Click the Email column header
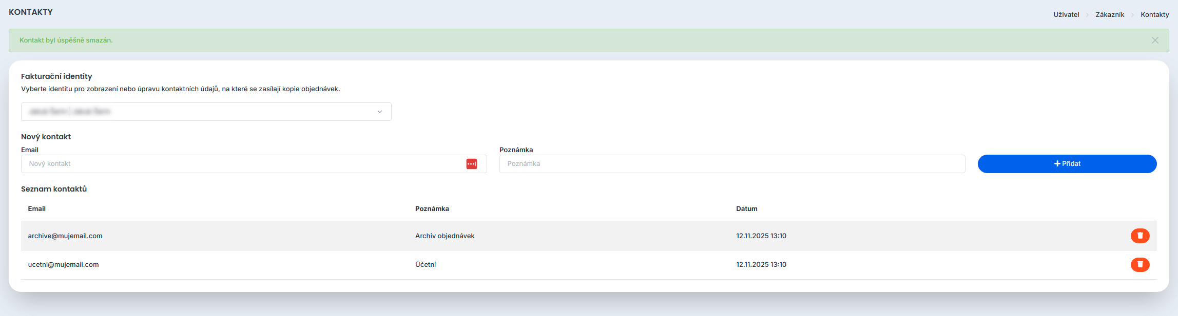Screen dimensions: 1178x316 tap(37, 209)
